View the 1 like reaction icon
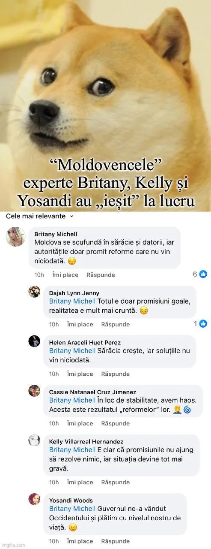The width and height of the screenshot is (211, 549). point(203,323)
